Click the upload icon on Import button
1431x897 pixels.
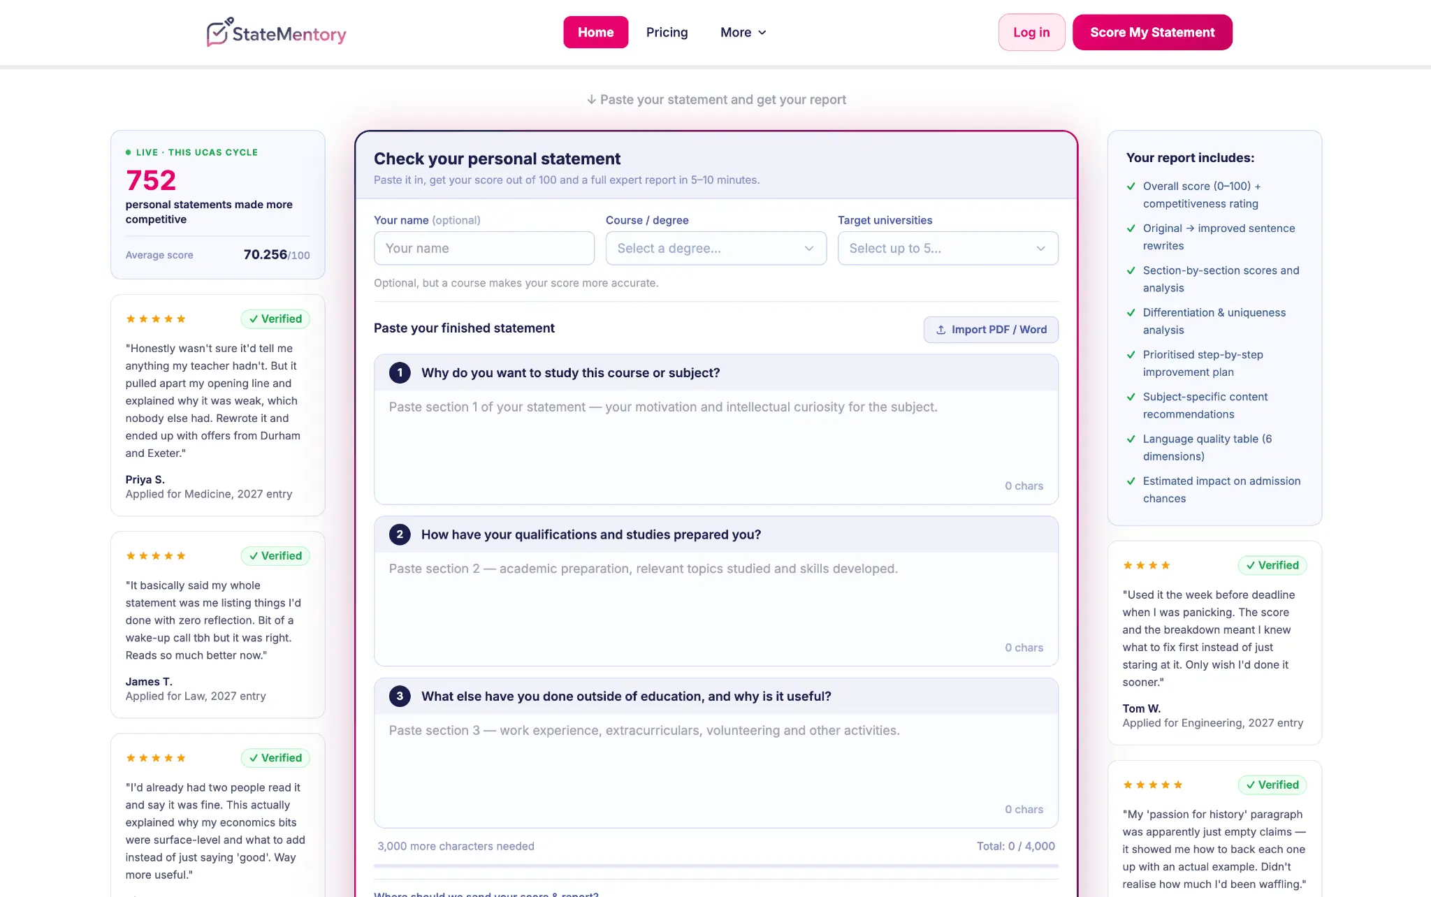click(x=941, y=330)
